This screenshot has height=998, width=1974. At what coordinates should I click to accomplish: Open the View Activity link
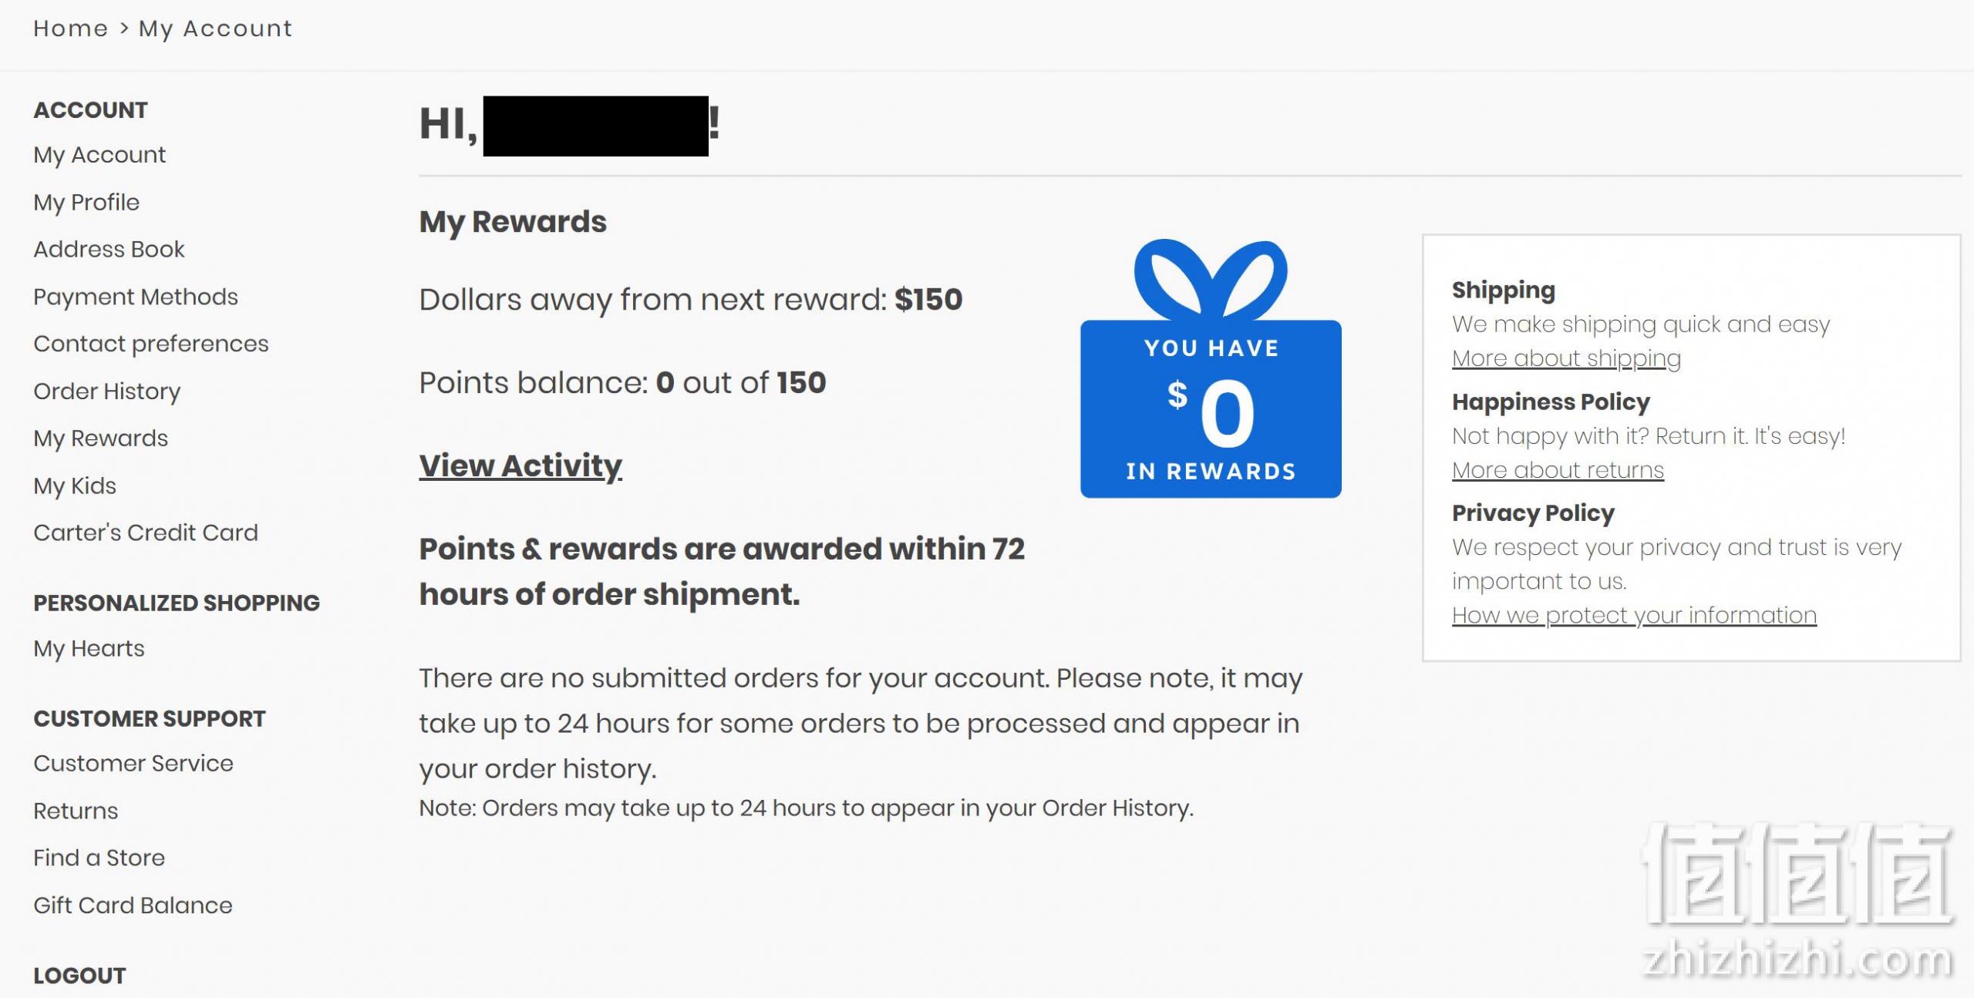coord(520,465)
